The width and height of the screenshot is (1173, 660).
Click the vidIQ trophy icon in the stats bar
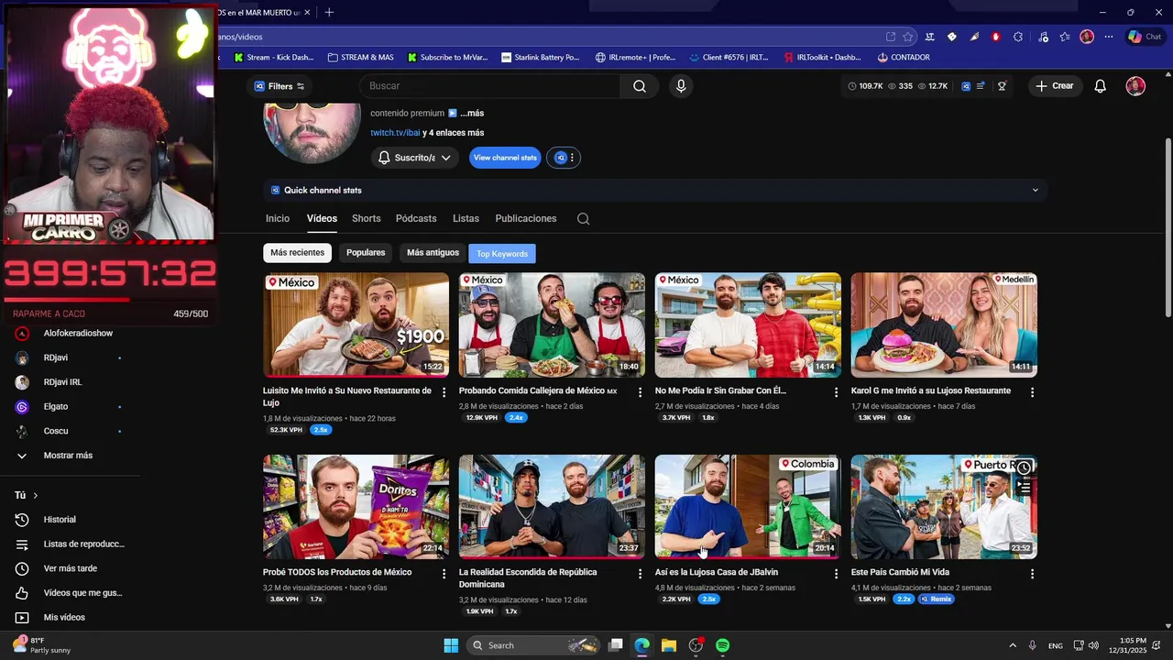(1002, 86)
